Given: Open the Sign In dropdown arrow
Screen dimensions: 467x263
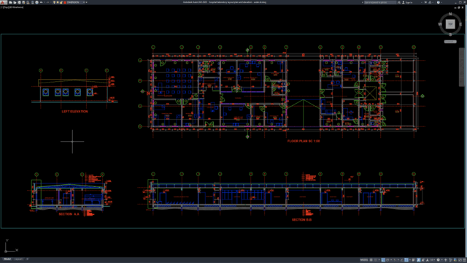Looking at the screenshot, I should click(422, 2).
